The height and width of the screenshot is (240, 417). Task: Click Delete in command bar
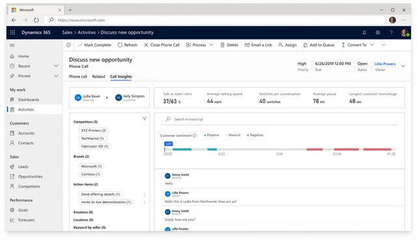click(229, 45)
